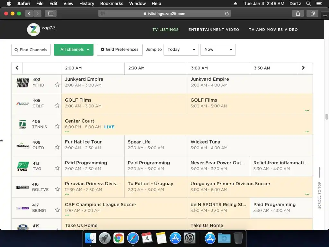Click Safari back navigation button
329x247 pixels.
coord(29,14)
